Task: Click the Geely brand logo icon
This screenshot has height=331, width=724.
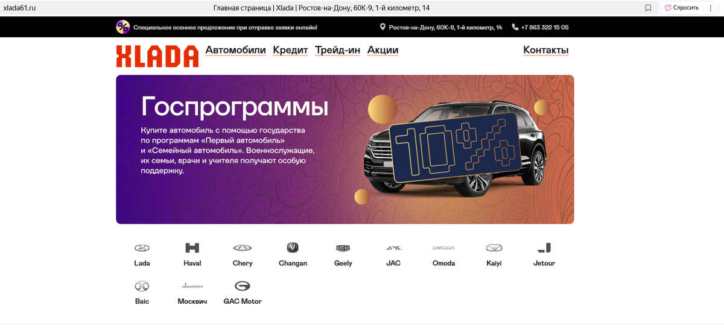Action: click(343, 248)
